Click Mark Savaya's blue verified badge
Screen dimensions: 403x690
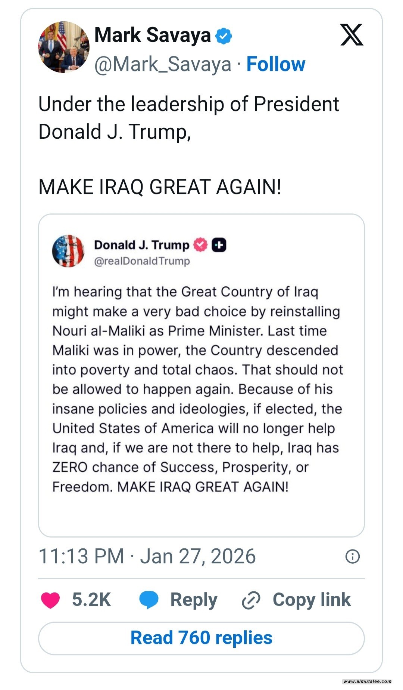click(x=224, y=36)
